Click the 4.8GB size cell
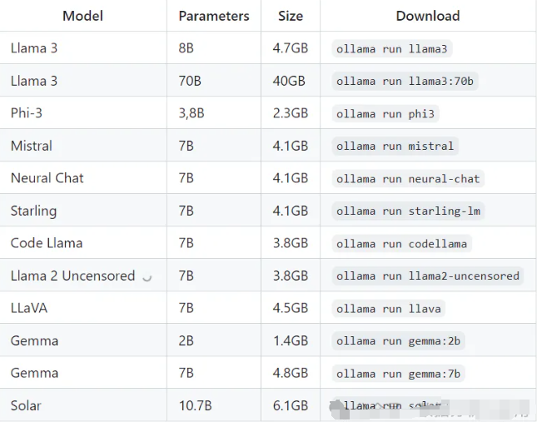Viewport: 537px width, 422px height. [x=291, y=373]
